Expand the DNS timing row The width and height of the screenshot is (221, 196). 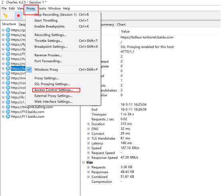(89, 129)
